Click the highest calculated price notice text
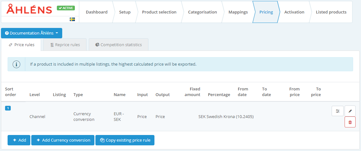Screen dimensions: 361x151 point(113,64)
